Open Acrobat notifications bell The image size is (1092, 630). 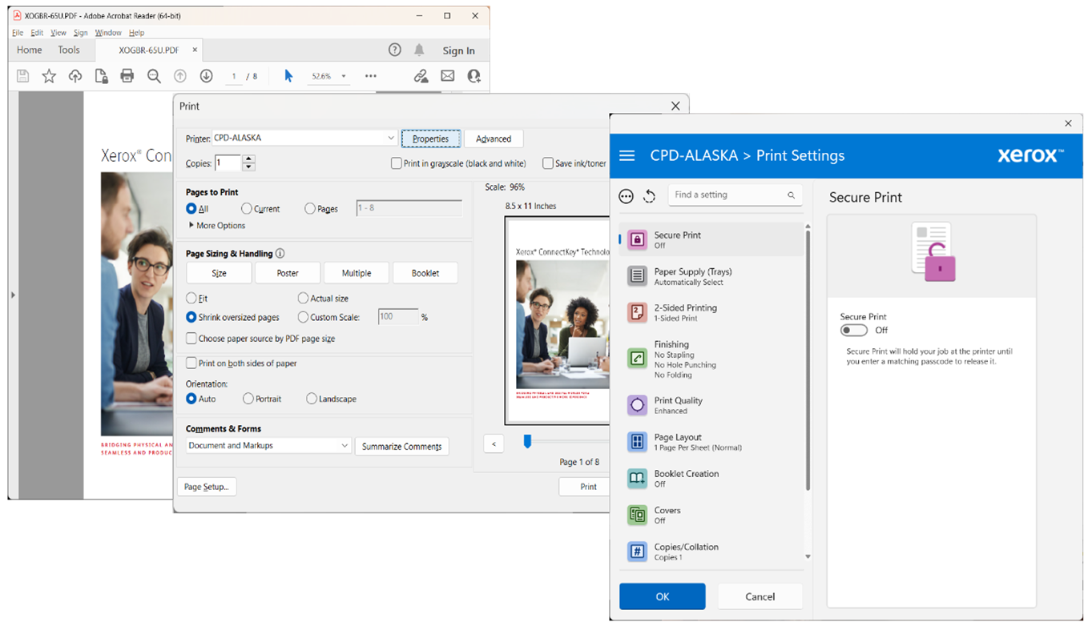419,50
